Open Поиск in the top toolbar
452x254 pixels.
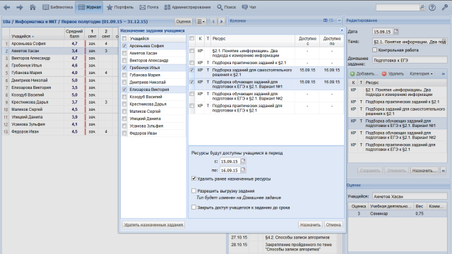pos(226,7)
